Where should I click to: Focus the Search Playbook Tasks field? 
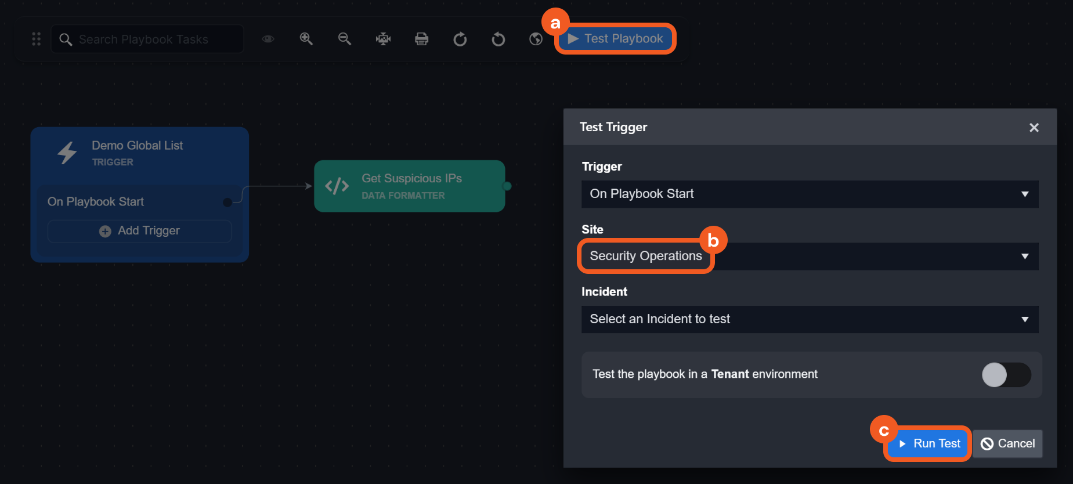pos(151,39)
